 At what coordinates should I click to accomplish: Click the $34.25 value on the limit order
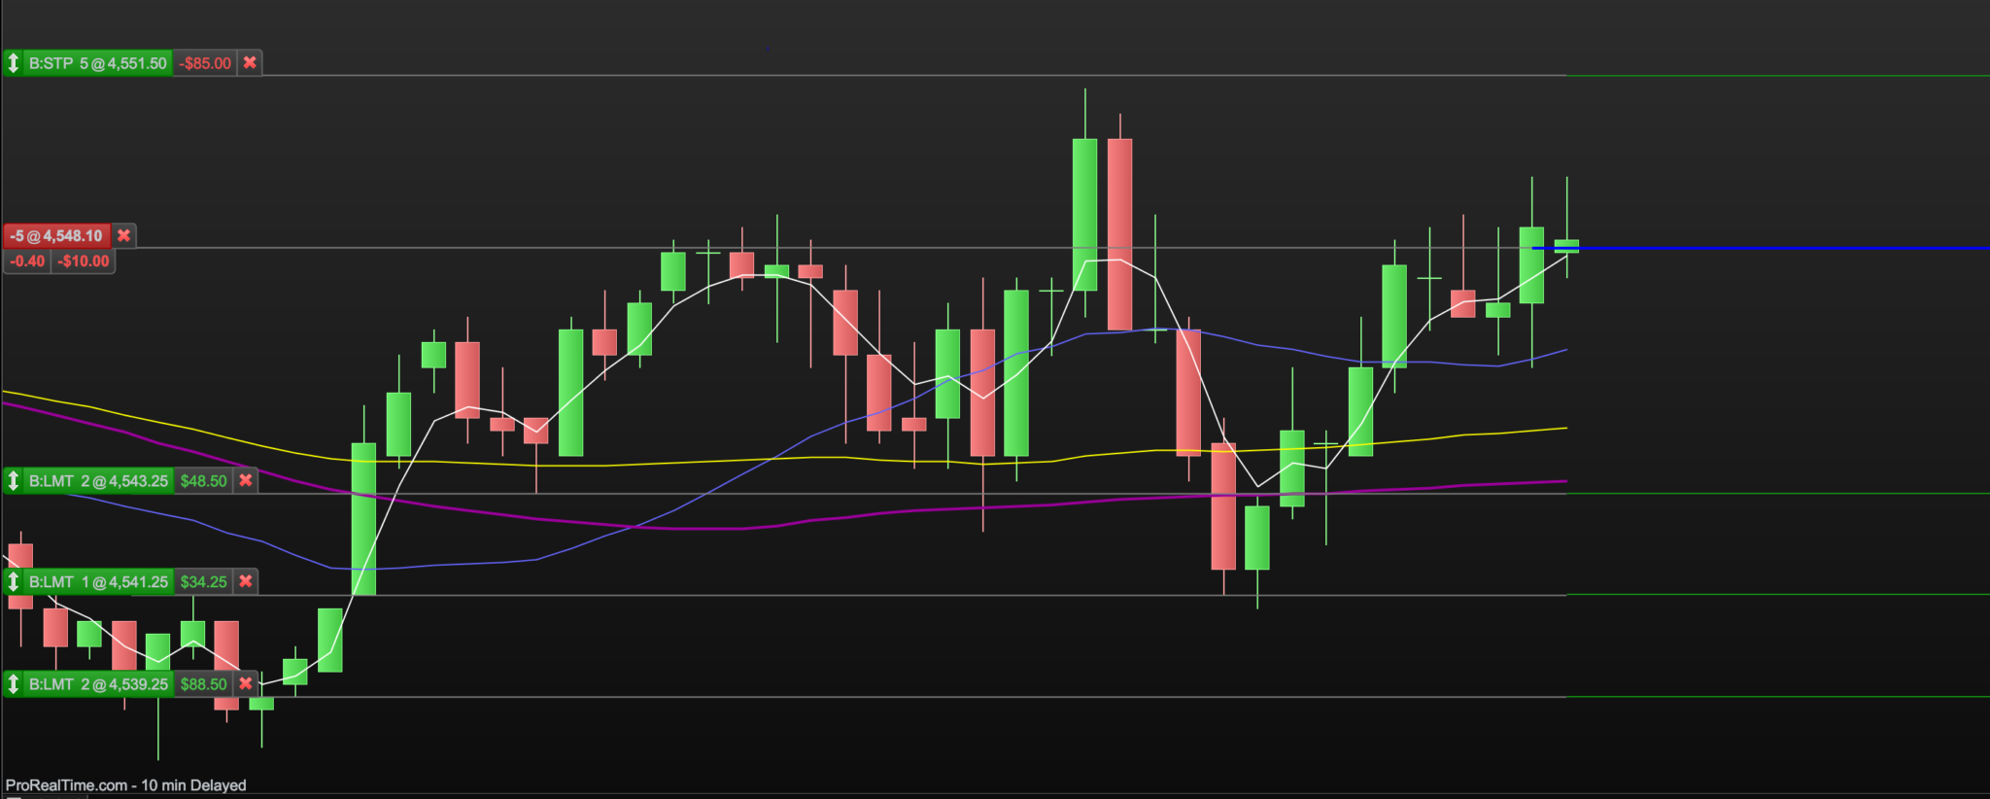(204, 581)
